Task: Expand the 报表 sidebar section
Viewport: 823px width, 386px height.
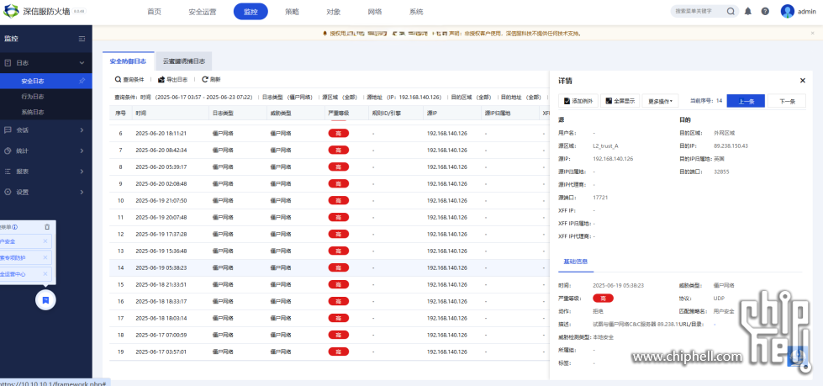Action: click(x=82, y=172)
